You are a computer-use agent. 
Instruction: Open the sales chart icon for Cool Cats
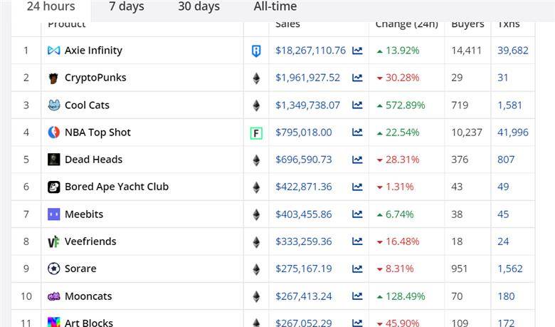(x=357, y=105)
